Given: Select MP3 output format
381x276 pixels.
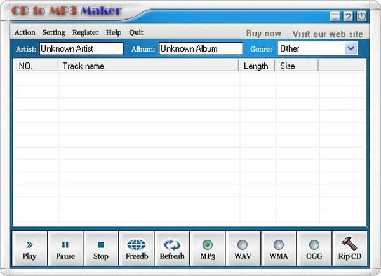Looking at the screenshot, I should click(208, 244).
